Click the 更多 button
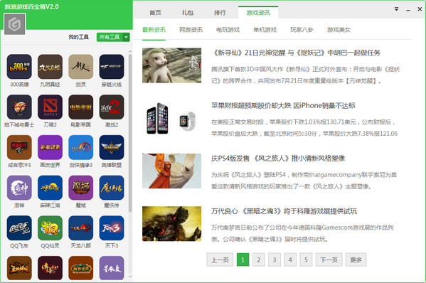The width and height of the screenshot is (426, 283). click(x=356, y=260)
